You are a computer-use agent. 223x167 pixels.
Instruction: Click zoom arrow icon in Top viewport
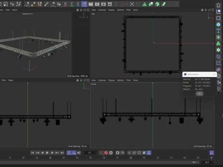click(206, 10)
